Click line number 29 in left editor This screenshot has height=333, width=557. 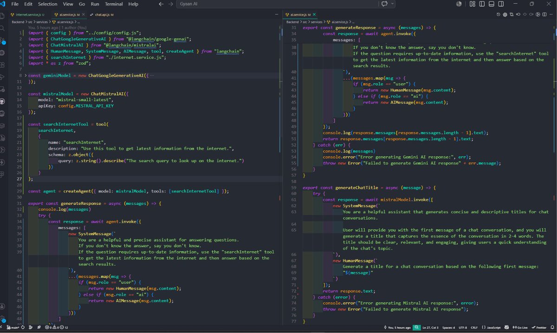tap(19, 191)
